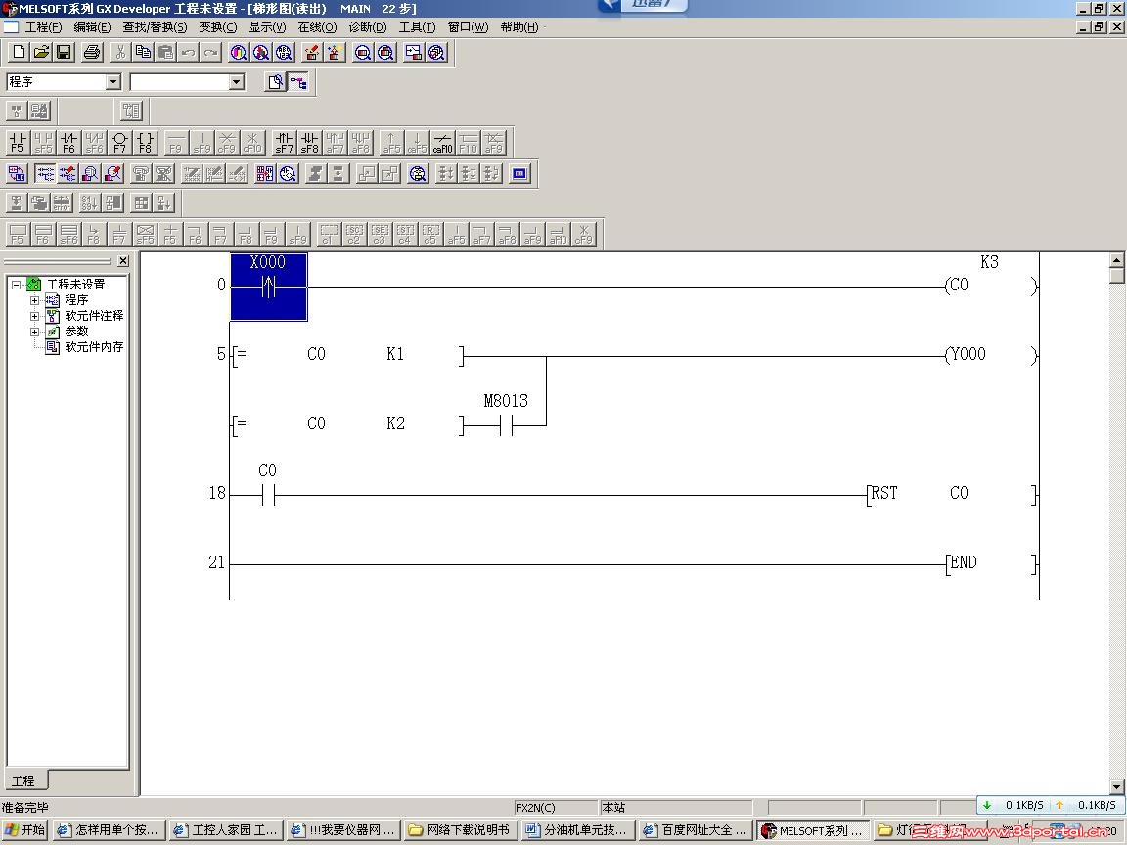
Task: Switch to the 分油机单元技 taskbar window
Action: click(x=577, y=830)
